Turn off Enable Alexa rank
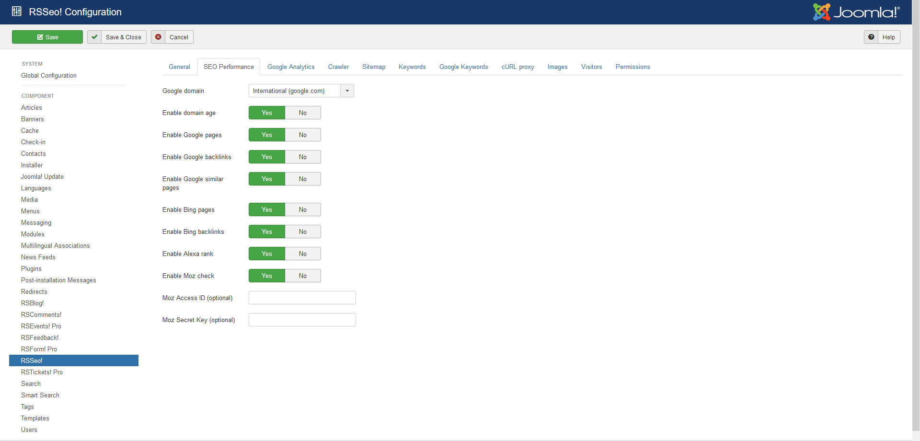920x441 pixels. point(303,254)
